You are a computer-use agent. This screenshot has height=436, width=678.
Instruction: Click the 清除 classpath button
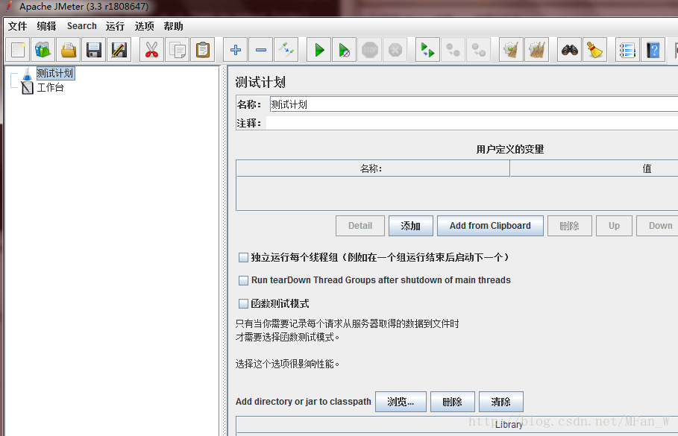[x=501, y=402]
